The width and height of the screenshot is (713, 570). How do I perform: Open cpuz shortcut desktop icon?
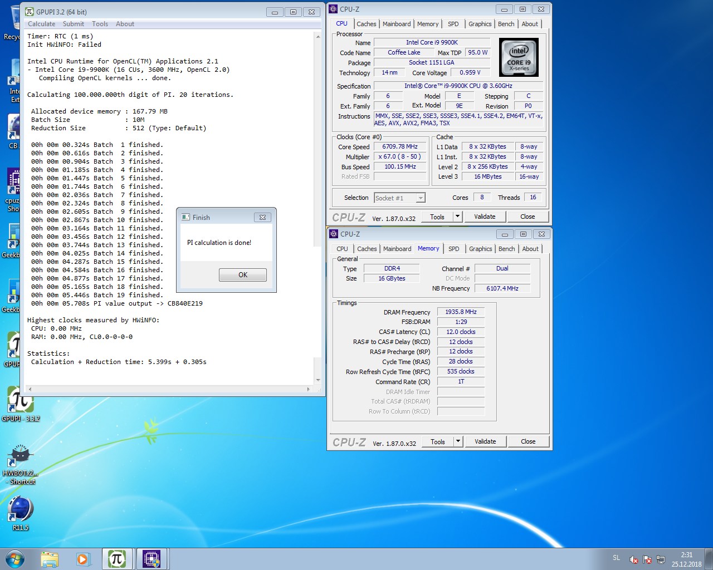(12, 190)
